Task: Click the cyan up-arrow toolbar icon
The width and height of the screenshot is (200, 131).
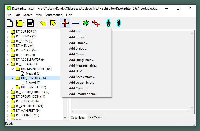Action: pyautogui.click(x=108, y=23)
